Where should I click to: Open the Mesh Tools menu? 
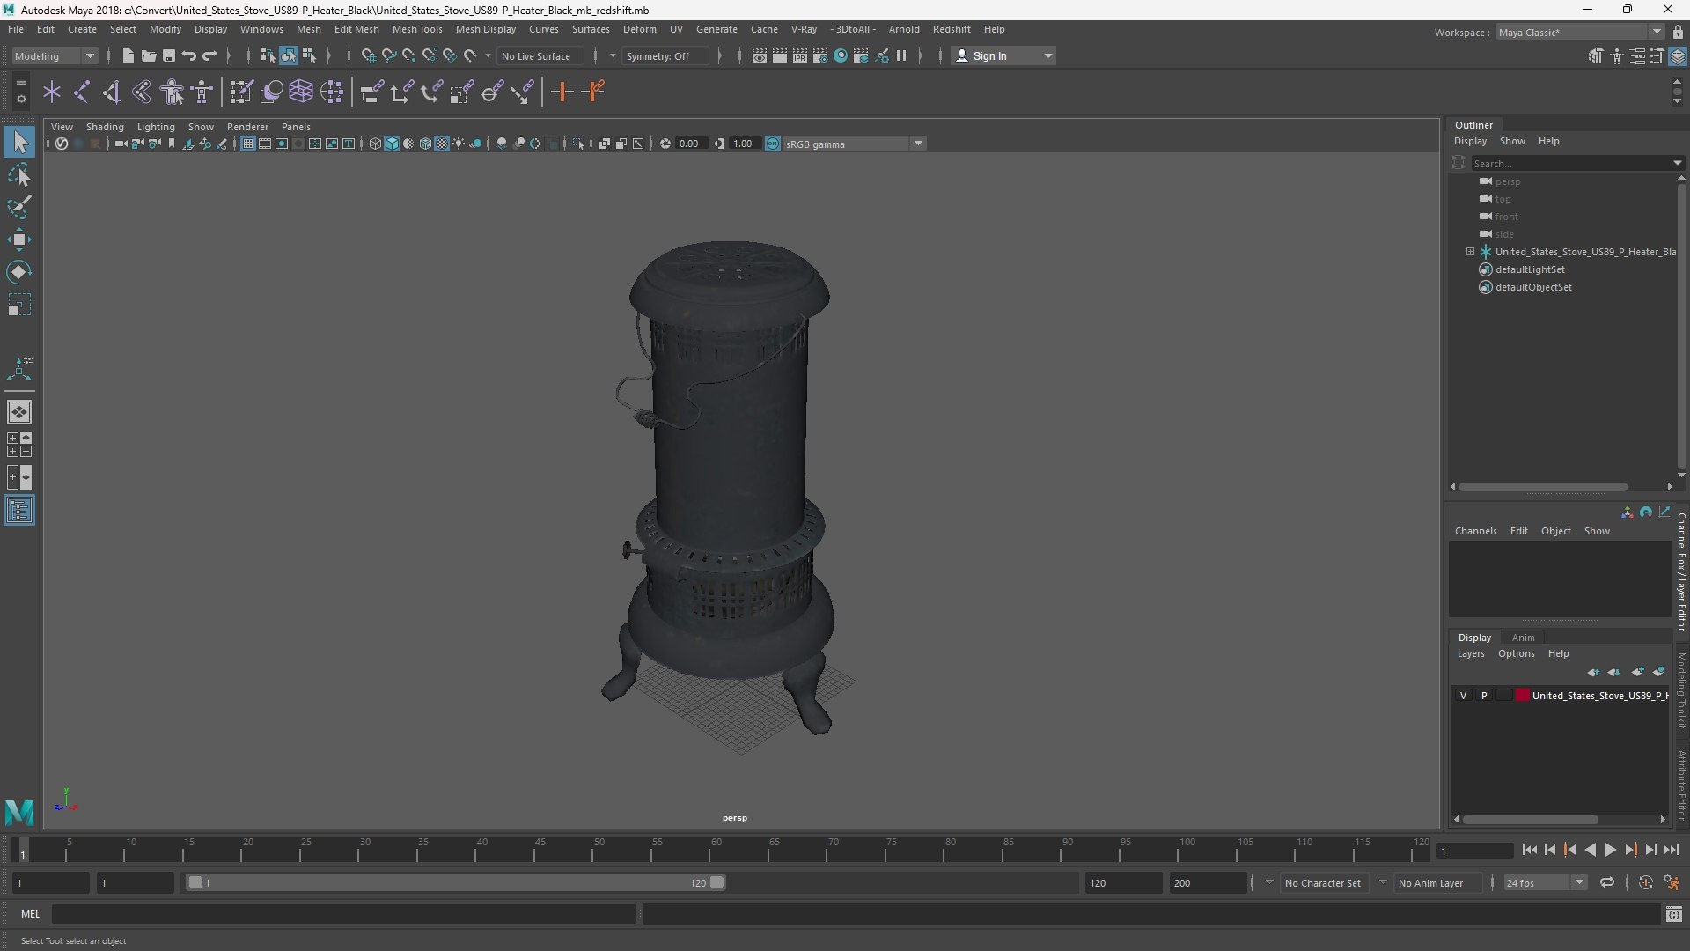pyautogui.click(x=417, y=29)
